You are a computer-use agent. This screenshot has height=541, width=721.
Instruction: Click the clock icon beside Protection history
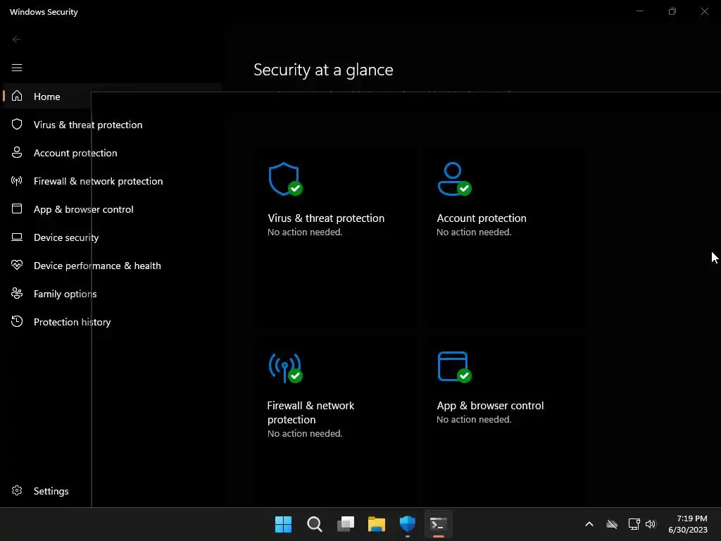(17, 321)
